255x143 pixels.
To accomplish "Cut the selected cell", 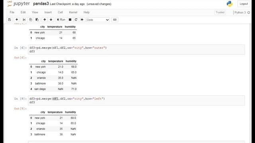I will (24, 19).
